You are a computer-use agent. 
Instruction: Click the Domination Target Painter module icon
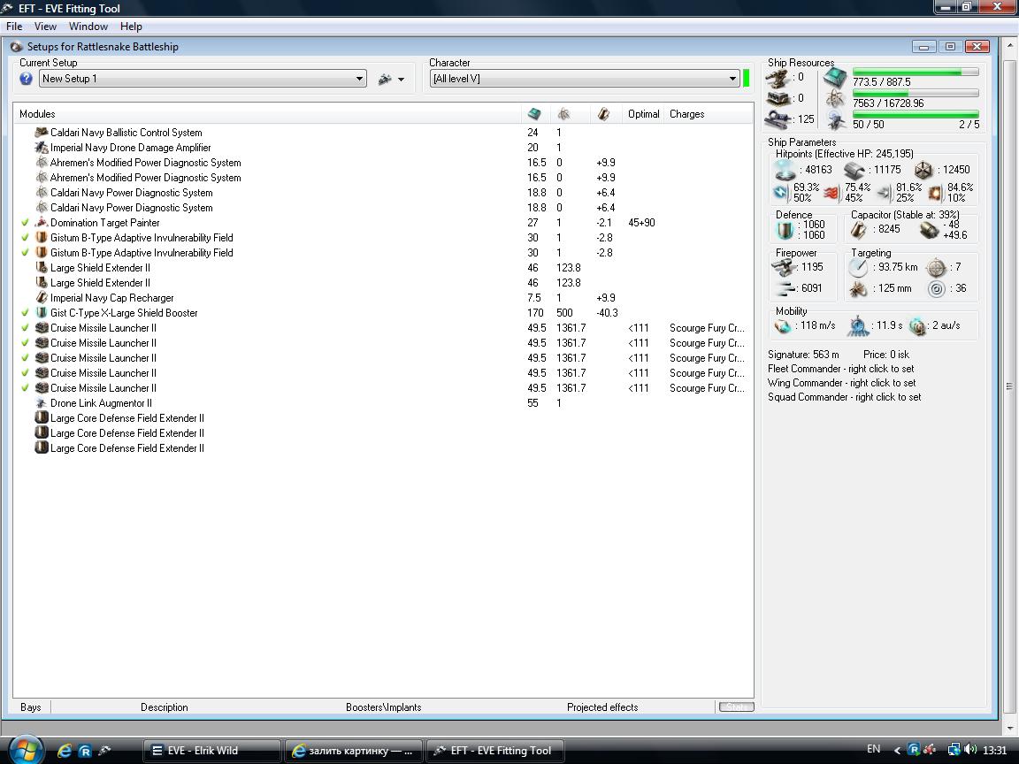click(42, 223)
